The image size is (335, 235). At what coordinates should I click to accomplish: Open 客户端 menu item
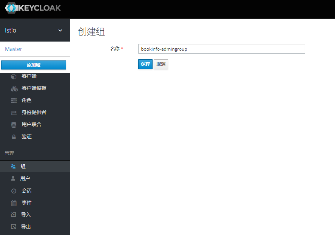click(29, 76)
